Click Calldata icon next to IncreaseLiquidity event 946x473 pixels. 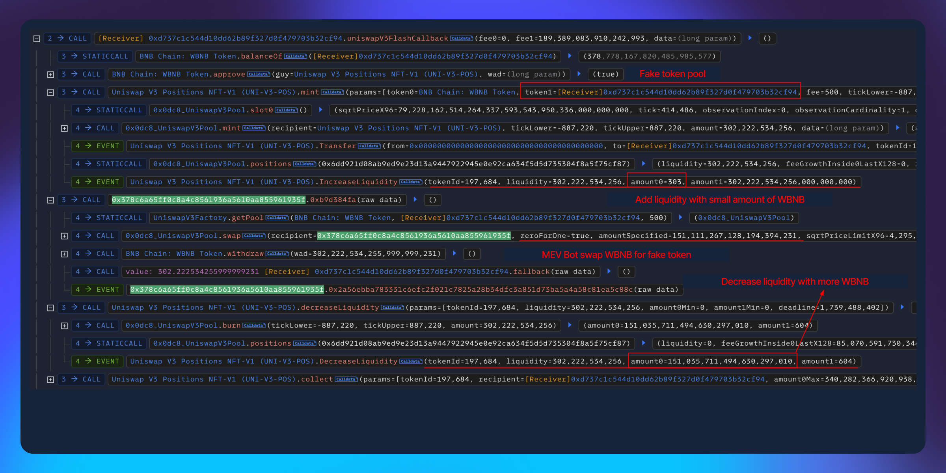(x=411, y=182)
